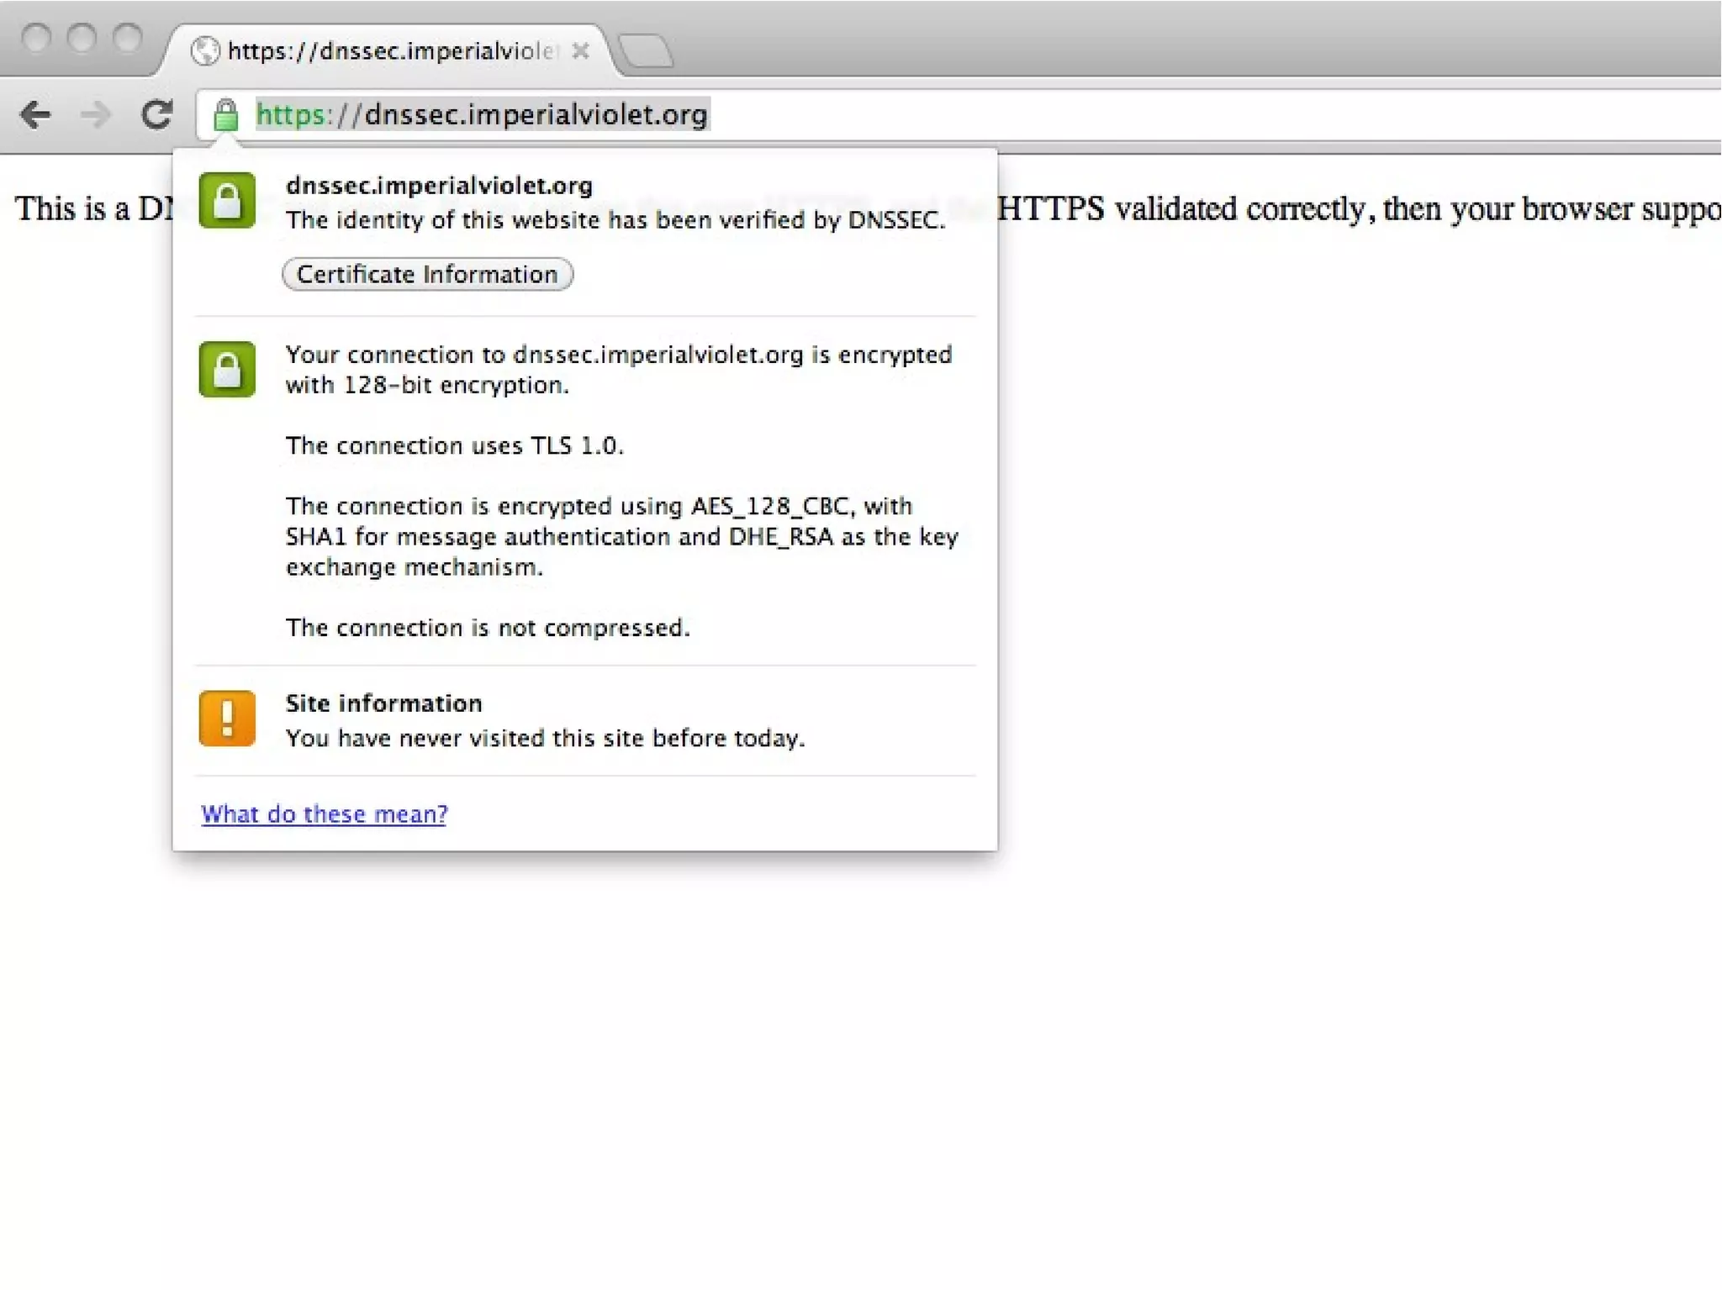Follow the 'What do these mean?' link
This screenshot has height=1290, width=1722.
click(x=325, y=813)
